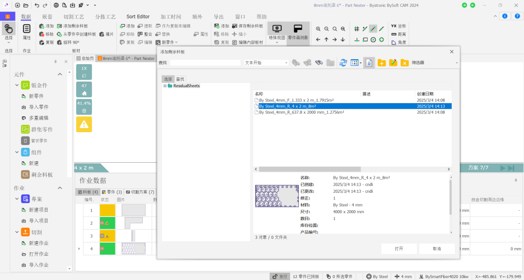
Task: Click the 取消 button in dialog
Action: [437, 249]
